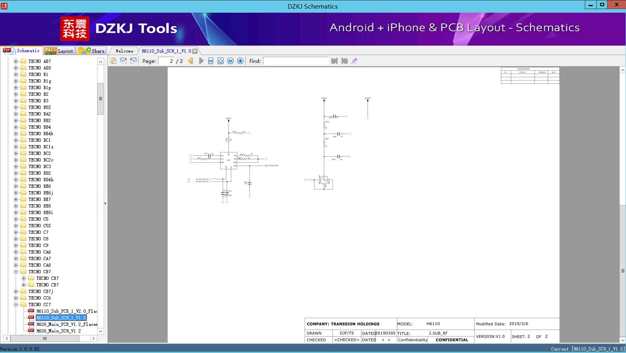626x353 pixels.
Task: Toggle the match case search icon
Action: pos(354,61)
